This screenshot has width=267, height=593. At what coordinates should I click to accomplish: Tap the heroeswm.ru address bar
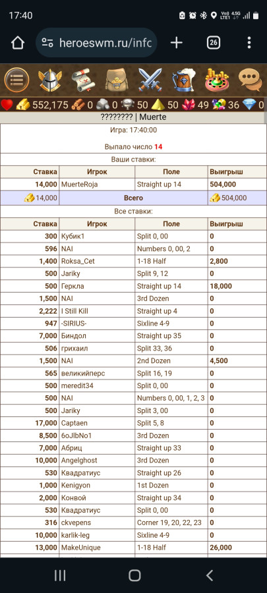pos(96,43)
